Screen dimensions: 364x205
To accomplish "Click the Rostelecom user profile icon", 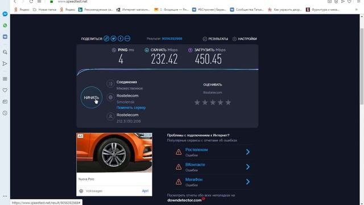I will 110,116.
